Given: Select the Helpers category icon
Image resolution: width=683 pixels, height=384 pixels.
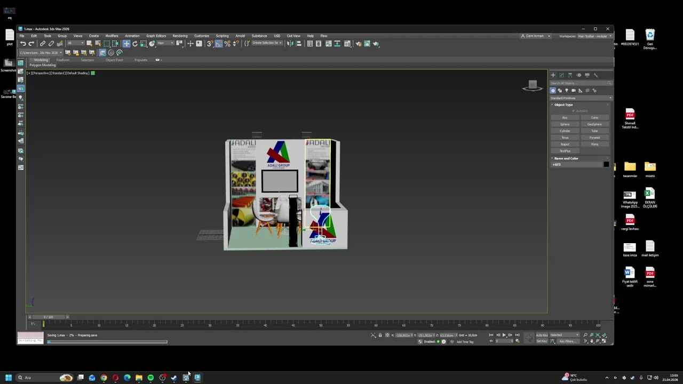Looking at the screenshot, I should coord(581,91).
